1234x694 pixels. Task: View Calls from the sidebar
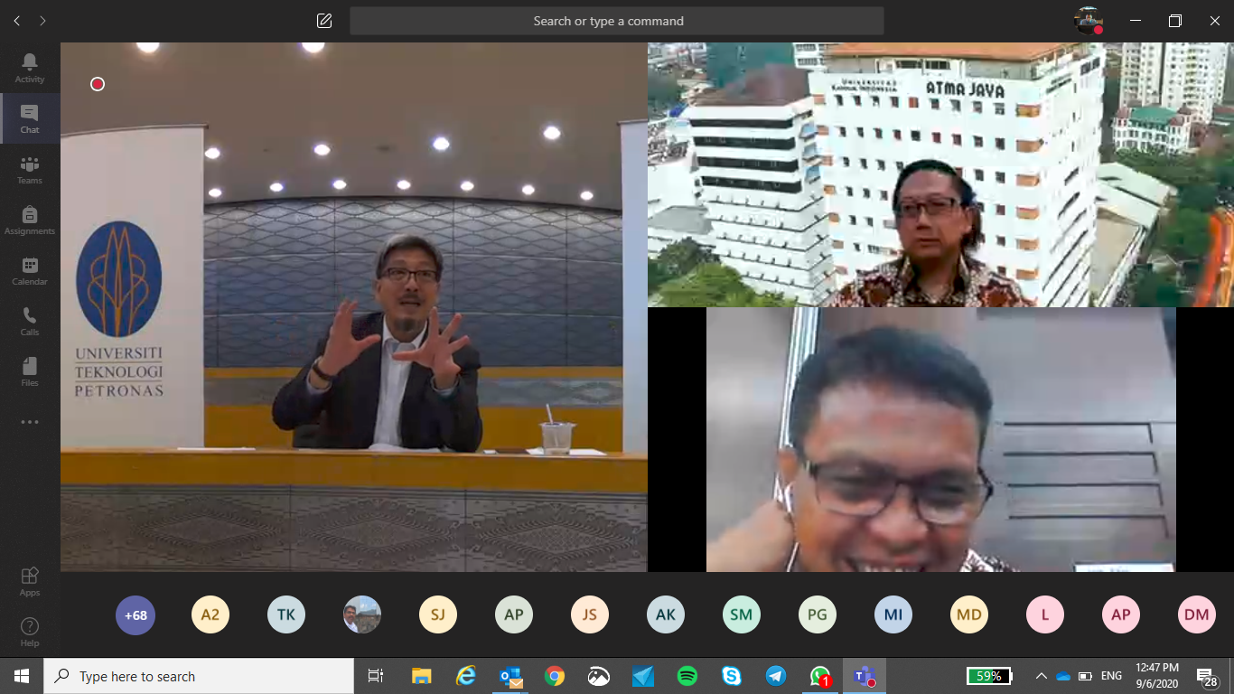click(30, 320)
